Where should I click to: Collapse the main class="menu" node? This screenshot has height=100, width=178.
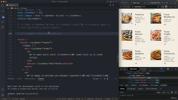pos(127,73)
